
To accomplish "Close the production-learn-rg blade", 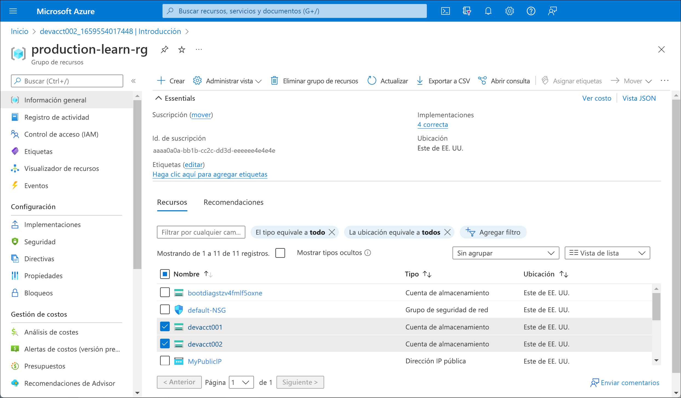I will 661,50.
